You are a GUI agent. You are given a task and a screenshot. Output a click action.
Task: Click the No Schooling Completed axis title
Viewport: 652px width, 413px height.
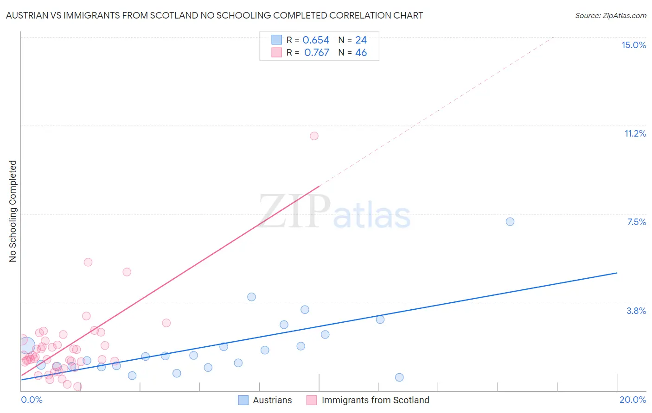(13, 211)
